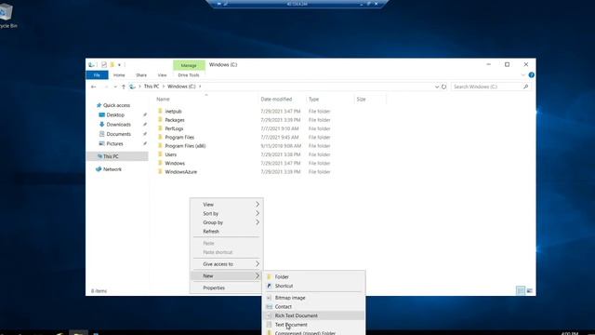This screenshot has height=335, width=595.
Task: Click the taskbar clock
Action: point(570,333)
